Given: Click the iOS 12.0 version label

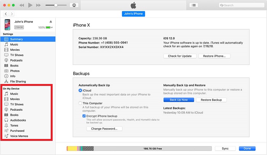Looking at the screenshot, I should click(x=169, y=38).
